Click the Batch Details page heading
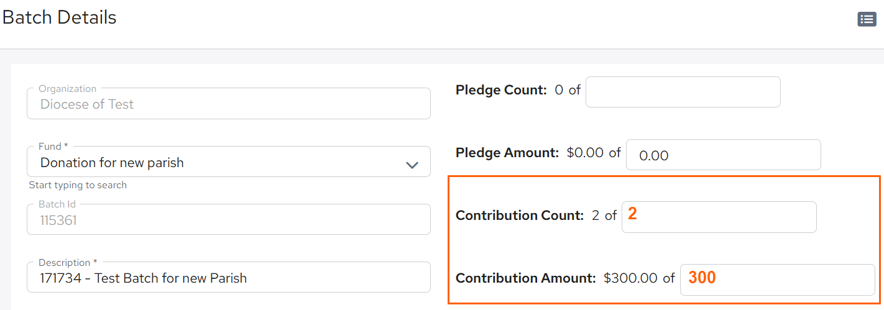 tap(60, 17)
